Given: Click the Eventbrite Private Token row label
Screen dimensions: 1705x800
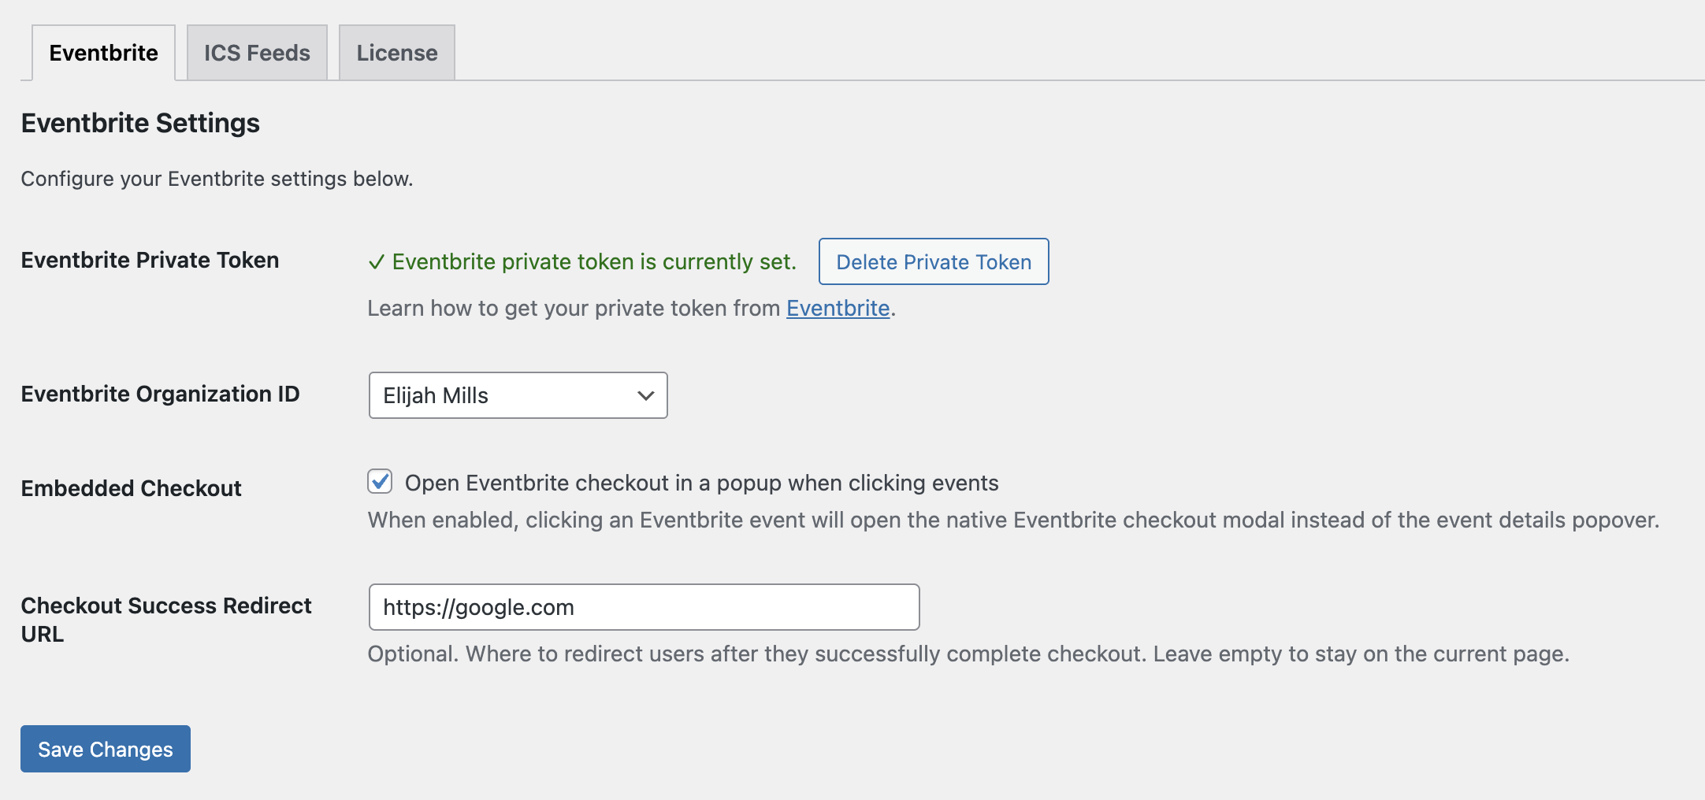Looking at the screenshot, I should click(150, 260).
